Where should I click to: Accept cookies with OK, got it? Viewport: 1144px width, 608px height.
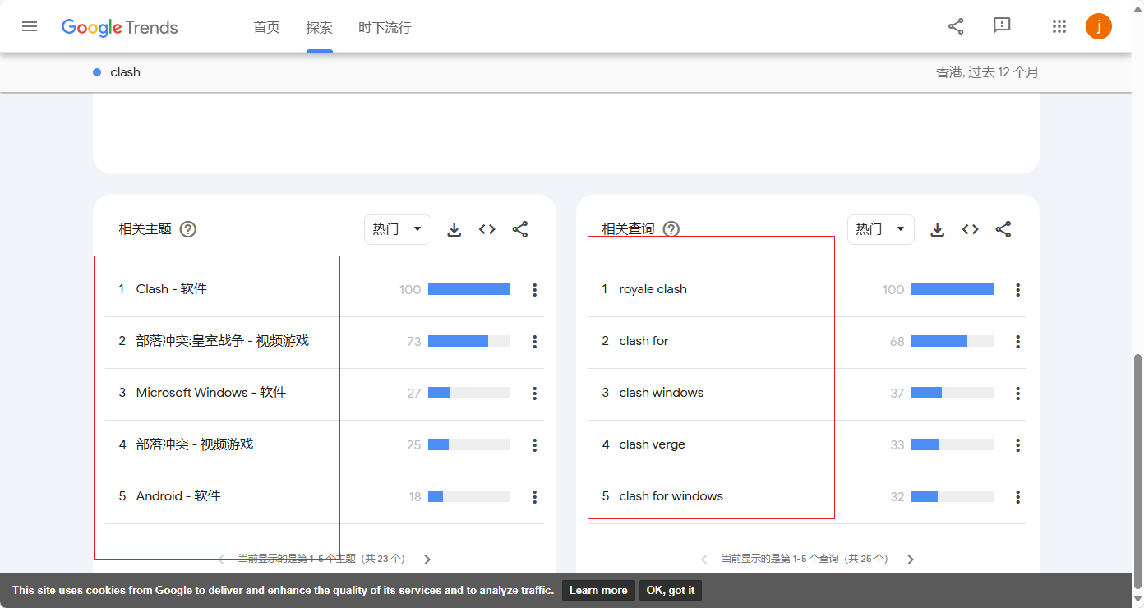click(x=671, y=590)
